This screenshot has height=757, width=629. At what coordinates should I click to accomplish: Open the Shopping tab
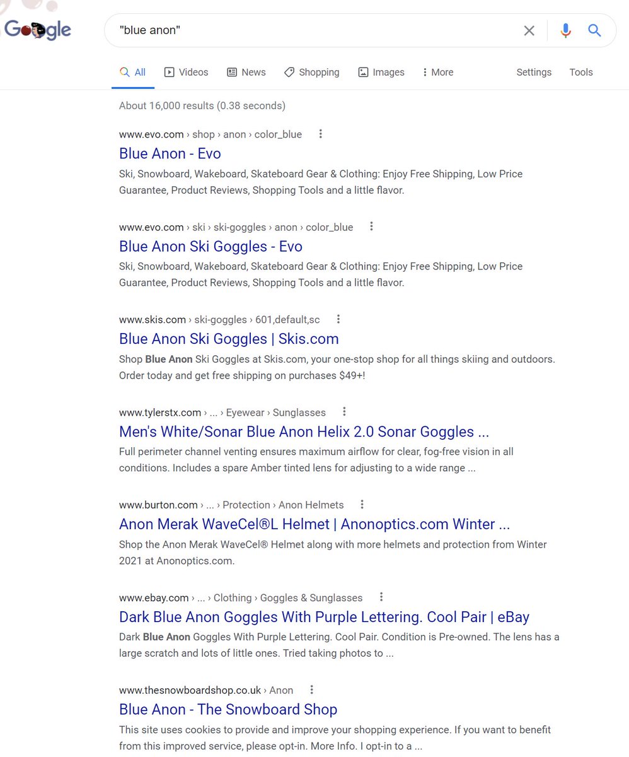coord(311,72)
